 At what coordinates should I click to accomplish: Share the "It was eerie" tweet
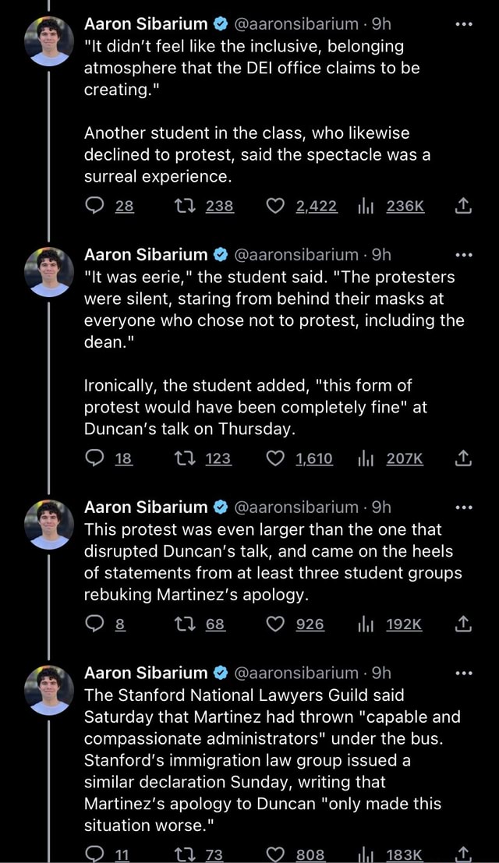click(x=462, y=459)
